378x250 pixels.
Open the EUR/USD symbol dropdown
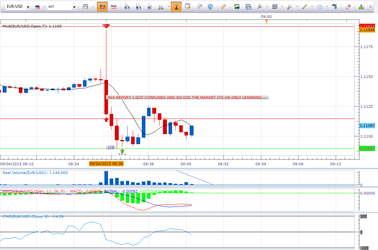[x=28, y=7]
